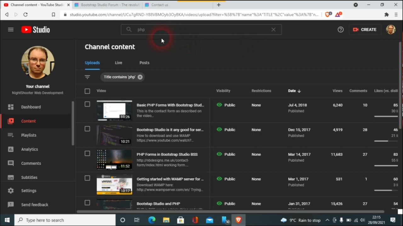Click the CREATE button

coord(365,30)
